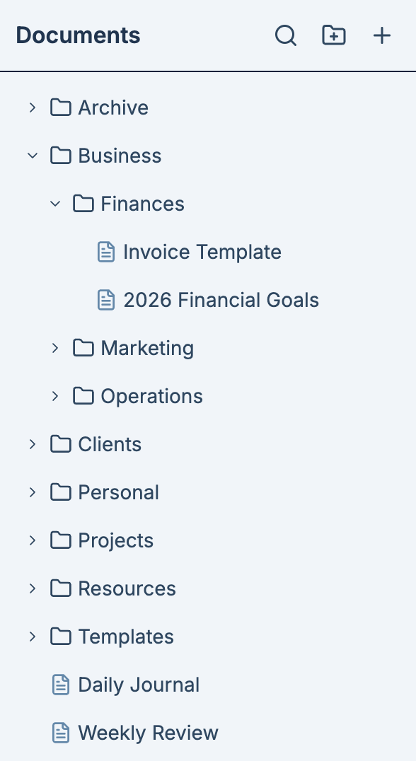Expand the Clients folder
Viewport: 416px width, 761px height.
(x=33, y=443)
